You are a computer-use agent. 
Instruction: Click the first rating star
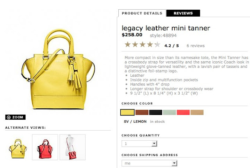point(128,44)
